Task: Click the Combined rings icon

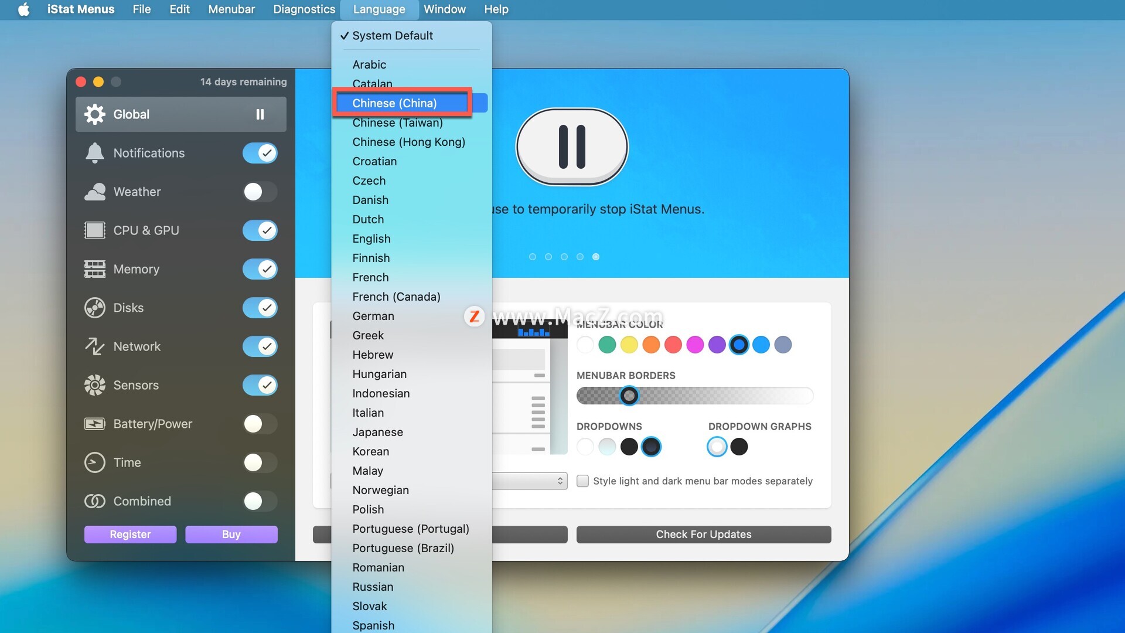Action: [x=94, y=501]
